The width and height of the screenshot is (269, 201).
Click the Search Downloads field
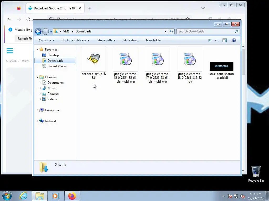[208, 31]
